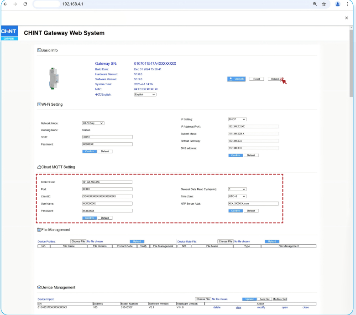The image size is (356, 315).
Task: Click the browser forward arrow
Action: [x=15, y=4]
